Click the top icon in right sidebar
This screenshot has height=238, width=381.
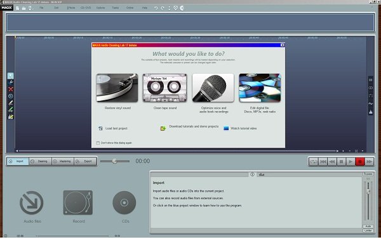371,80
